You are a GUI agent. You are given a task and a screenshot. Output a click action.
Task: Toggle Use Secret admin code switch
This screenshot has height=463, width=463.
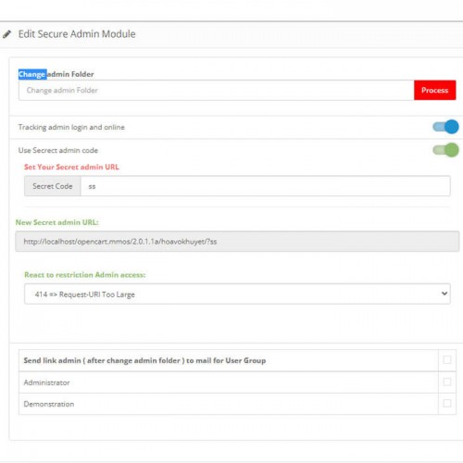445,150
